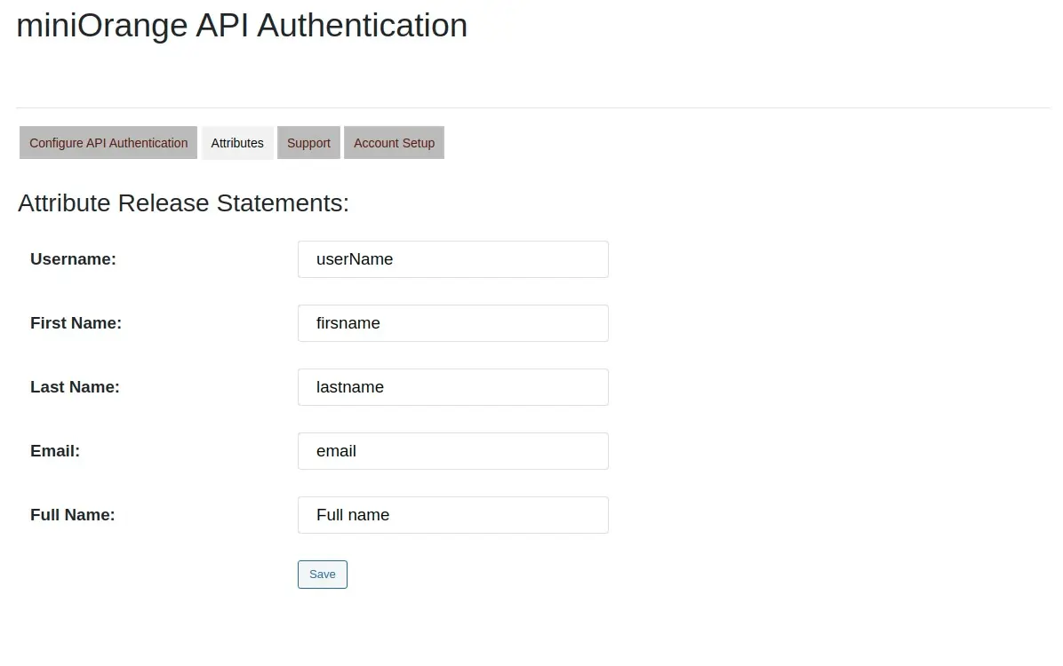Viewport: 1063px width, 666px height.
Task: Focus the Last Name input field
Action: click(x=452, y=386)
